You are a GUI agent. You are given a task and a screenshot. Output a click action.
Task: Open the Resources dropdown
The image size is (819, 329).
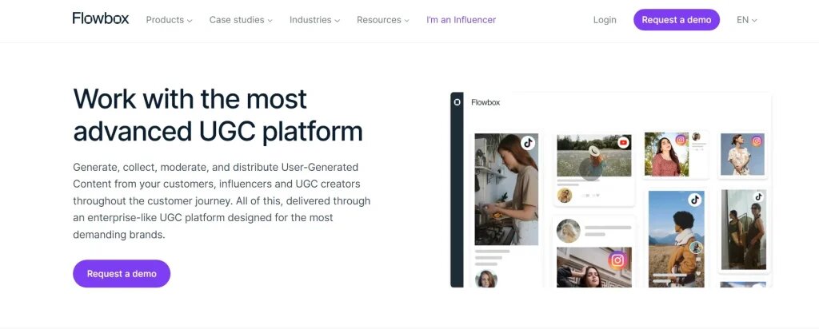[383, 20]
